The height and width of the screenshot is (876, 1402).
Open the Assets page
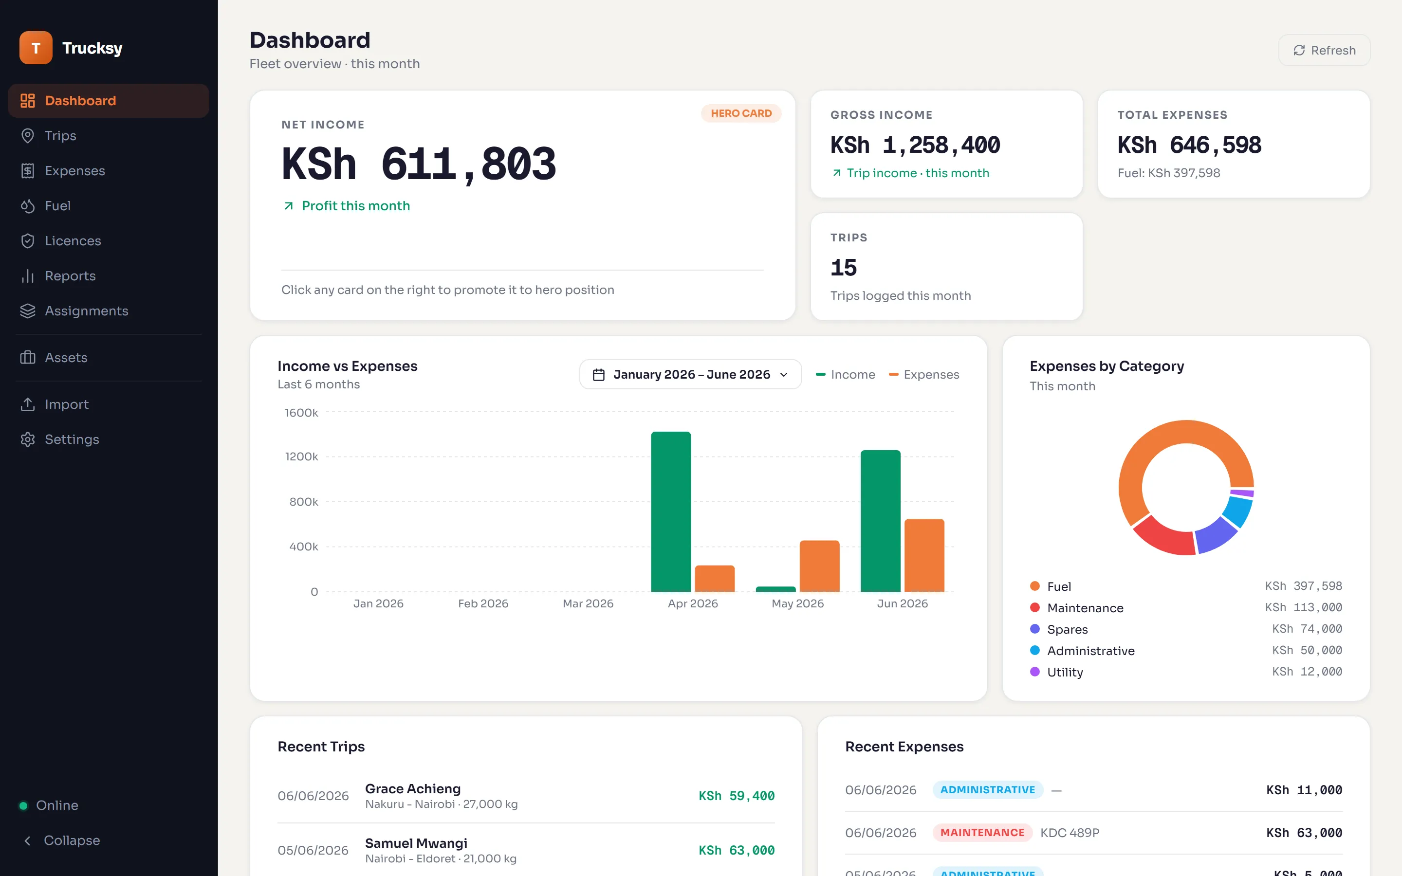click(x=109, y=358)
